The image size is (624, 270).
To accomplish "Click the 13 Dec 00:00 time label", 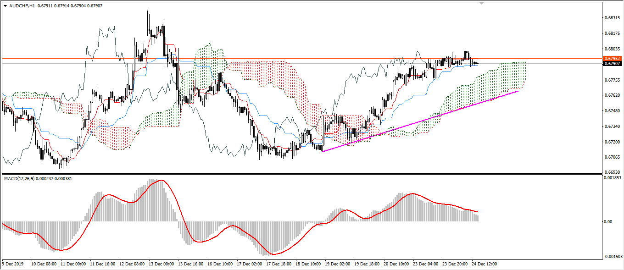I will (162, 264).
